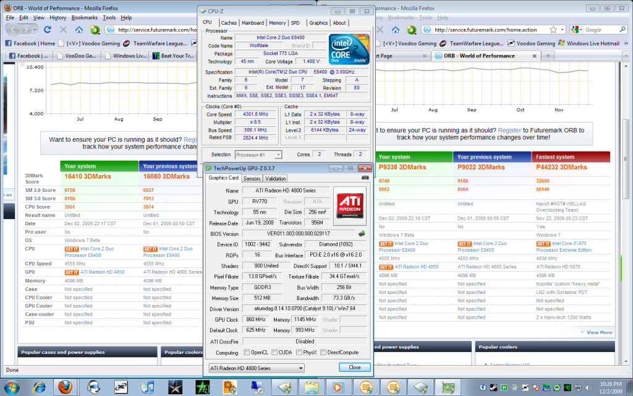The image size is (633, 396).
Task: Enable the OpenCL checkbox in GPU-Z
Action: click(247, 352)
